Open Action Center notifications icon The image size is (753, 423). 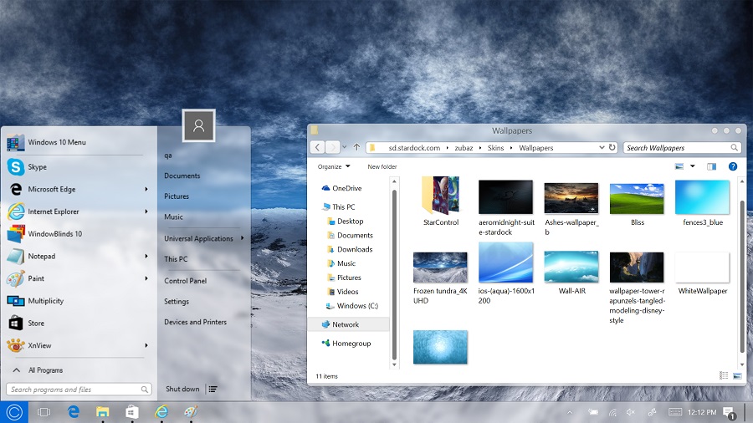(x=729, y=412)
